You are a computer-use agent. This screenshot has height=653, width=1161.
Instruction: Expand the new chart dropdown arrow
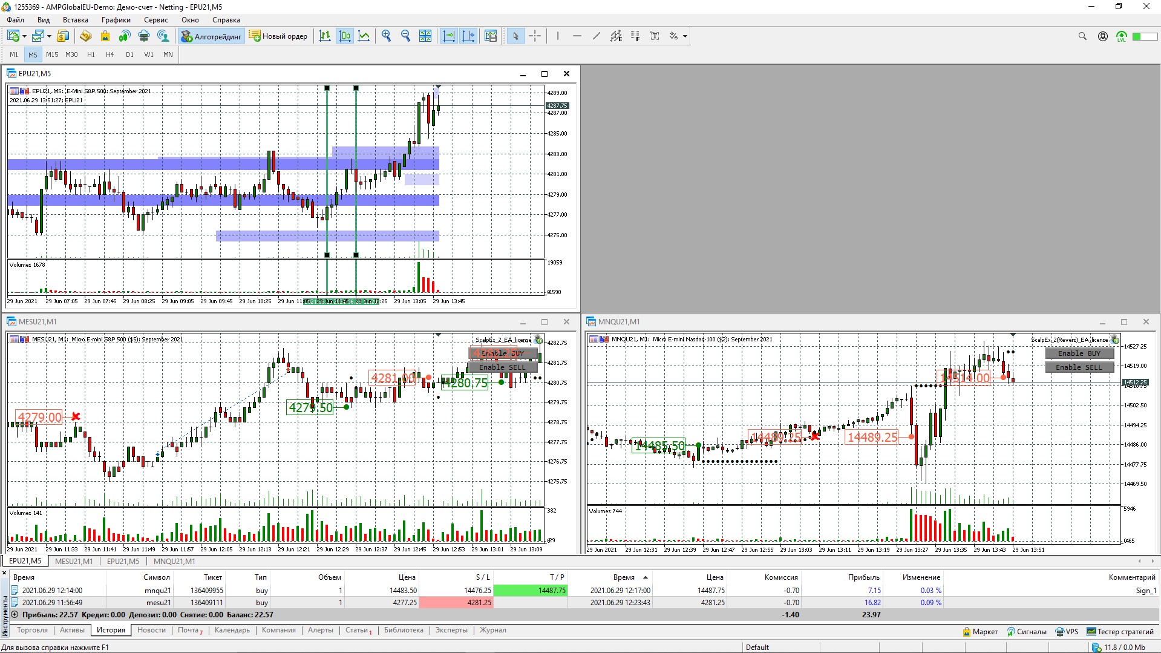24,36
